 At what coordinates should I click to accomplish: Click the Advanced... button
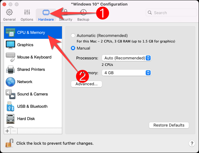87,84
